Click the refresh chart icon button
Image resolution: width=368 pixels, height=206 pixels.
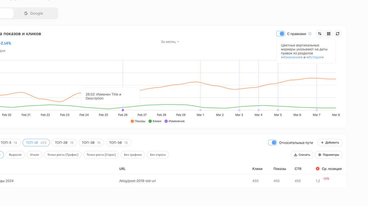coord(338,34)
